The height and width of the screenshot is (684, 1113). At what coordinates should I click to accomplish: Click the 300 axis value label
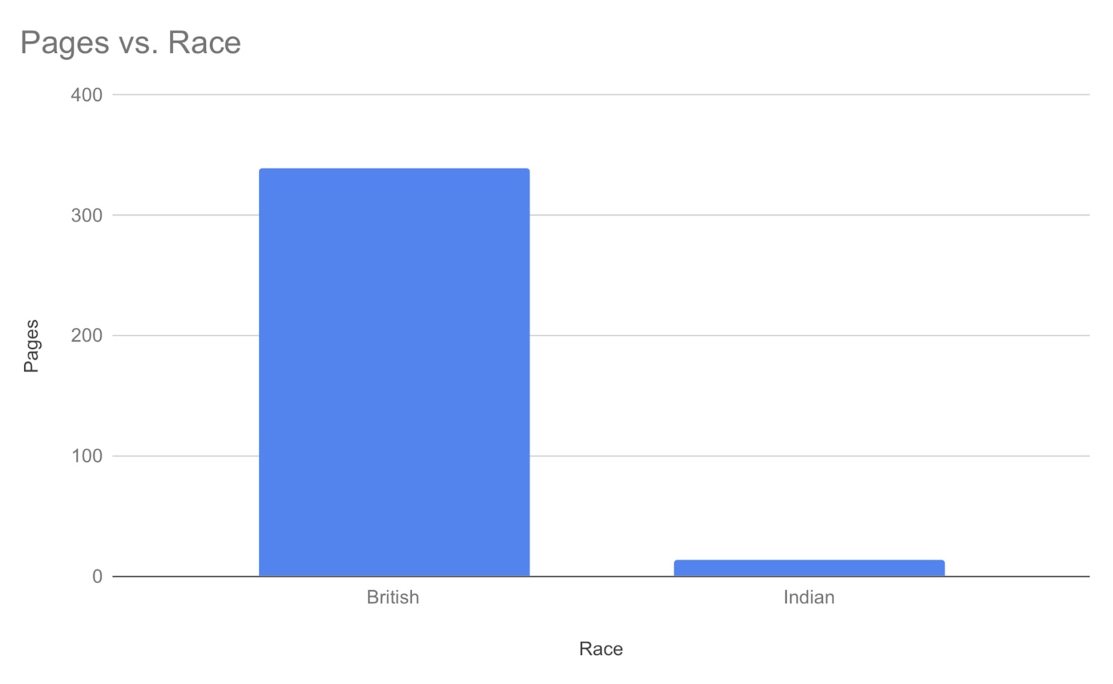86,215
